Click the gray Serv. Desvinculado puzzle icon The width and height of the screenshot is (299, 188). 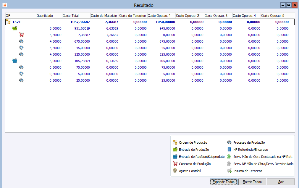coord(229,163)
